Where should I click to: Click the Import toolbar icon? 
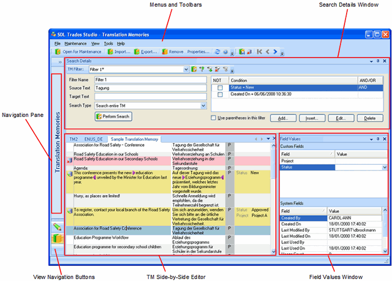click(110, 51)
